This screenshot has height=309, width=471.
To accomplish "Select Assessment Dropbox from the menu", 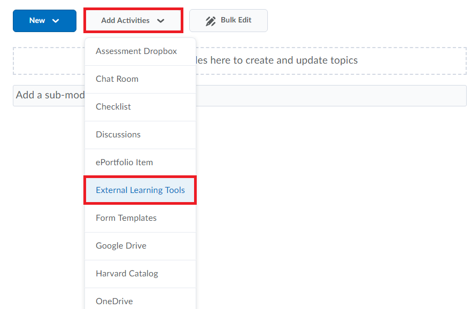I will [140, 51].
